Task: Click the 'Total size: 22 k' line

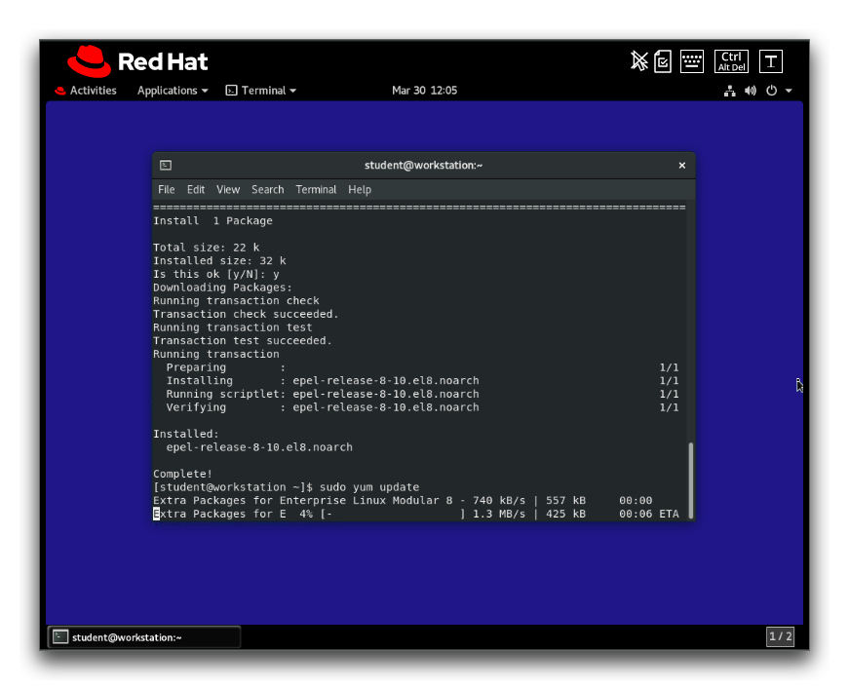Action: click(206, 248)
